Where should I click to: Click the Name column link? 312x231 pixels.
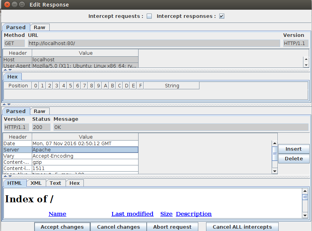tap(57, 214)
